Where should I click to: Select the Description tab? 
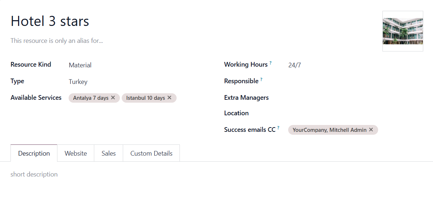click(x=34, y=153)
